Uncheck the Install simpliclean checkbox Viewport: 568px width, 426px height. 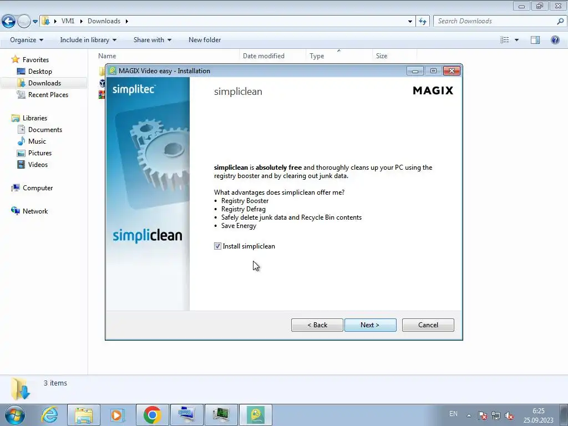[217, 246]
